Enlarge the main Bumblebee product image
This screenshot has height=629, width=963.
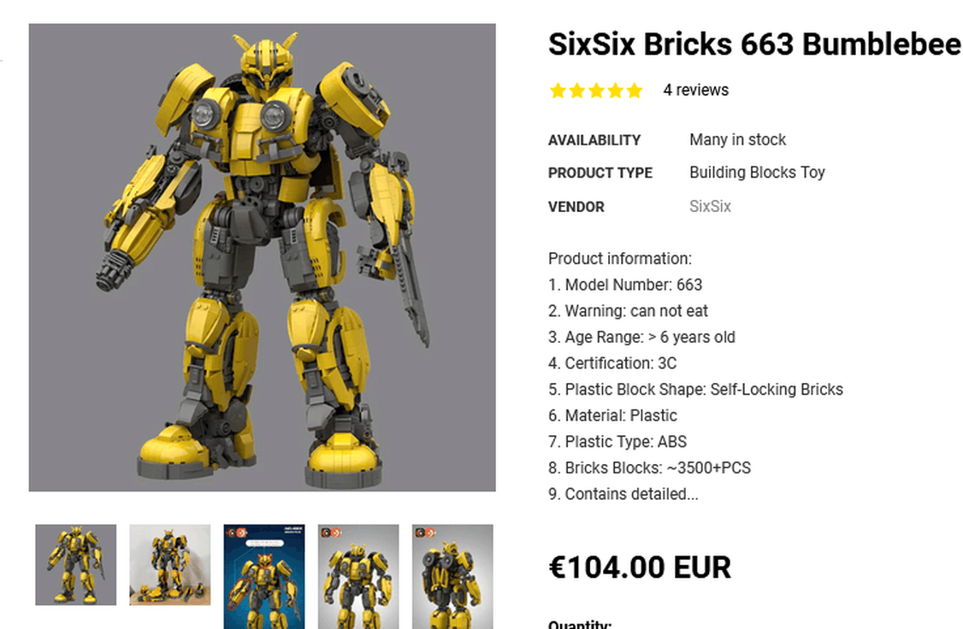(263, 257)
